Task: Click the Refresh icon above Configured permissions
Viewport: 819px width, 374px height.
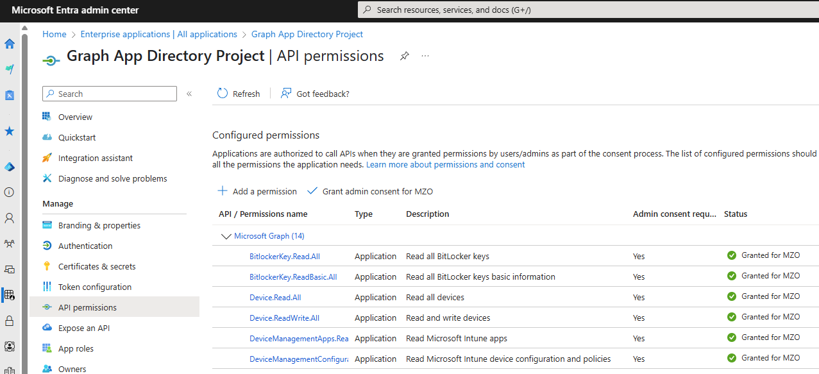Action: click(x=223, y=93)
